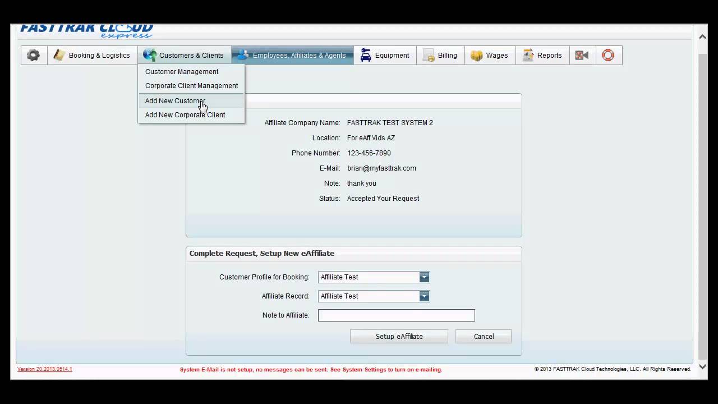Expand Customer Profile for Booking dropdown
Image resolution: width=718 pixels, height=404 pixels.
425,277
